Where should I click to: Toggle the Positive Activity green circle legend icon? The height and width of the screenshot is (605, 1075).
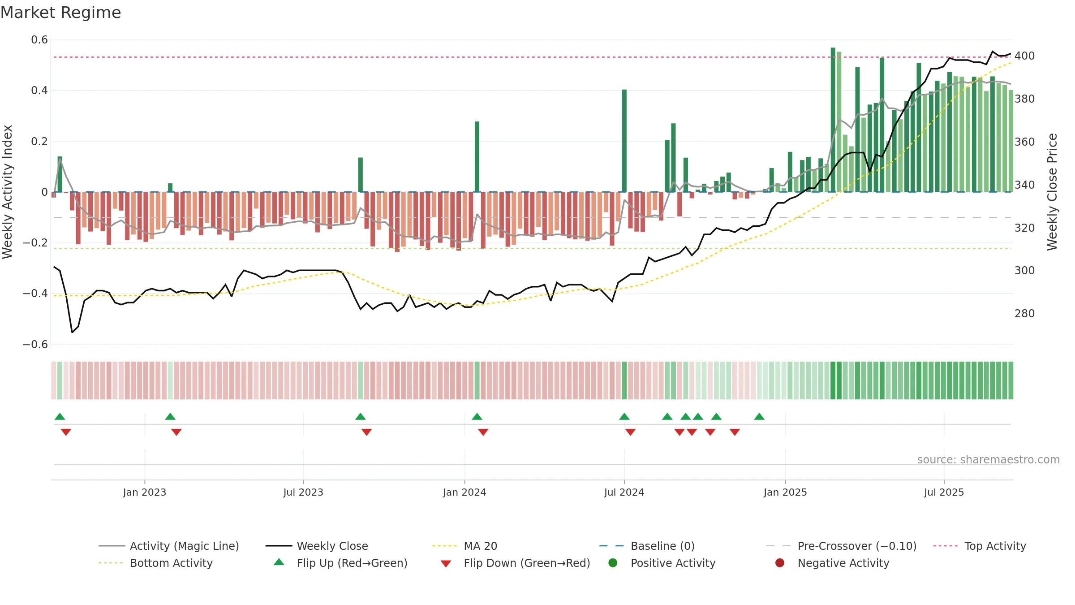click(613, 563)
